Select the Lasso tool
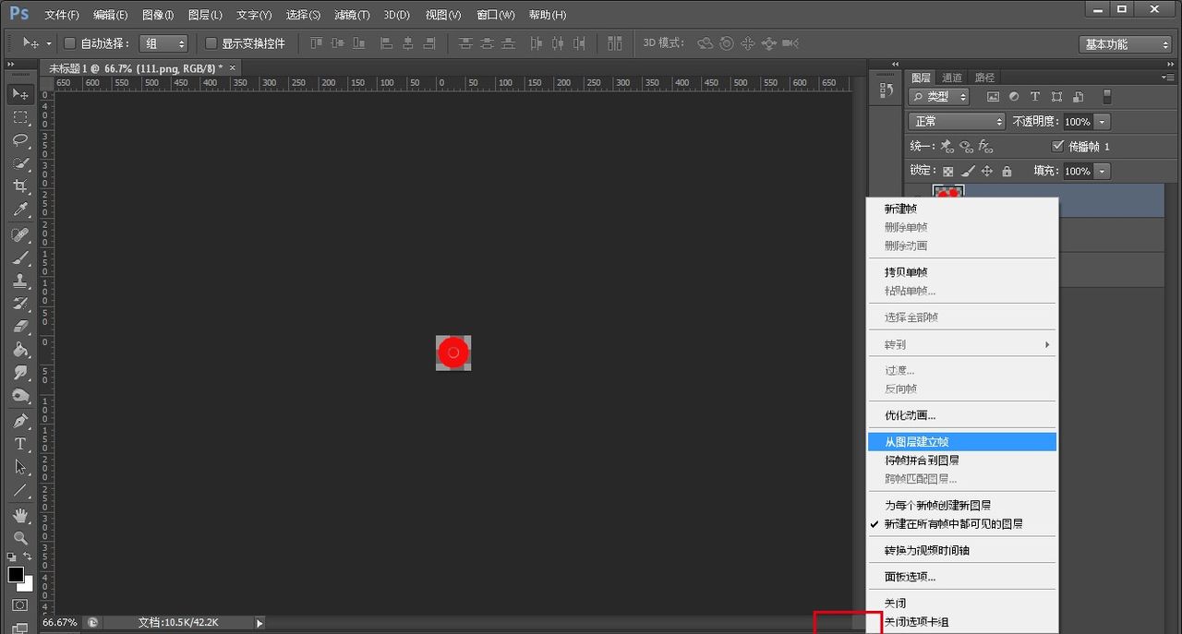 (x=20, y=140)
